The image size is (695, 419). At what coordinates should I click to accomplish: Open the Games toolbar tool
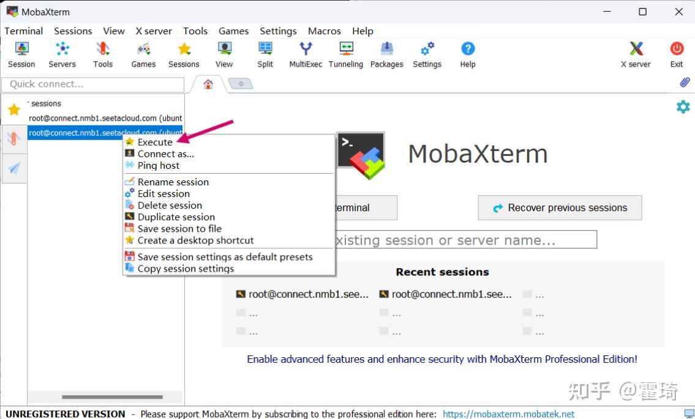tap(143, 54)
